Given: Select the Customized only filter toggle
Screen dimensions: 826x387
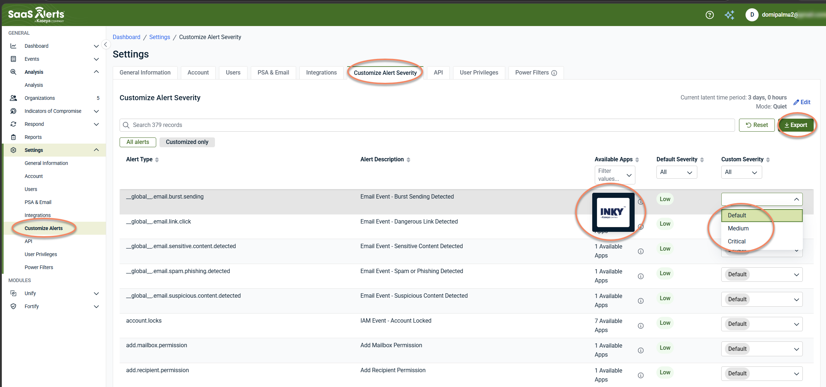Looking at the screenshot, I should point(187,142).
